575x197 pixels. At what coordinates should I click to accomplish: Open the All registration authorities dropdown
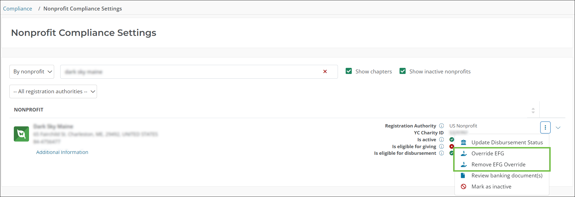[x=53, y=91]
